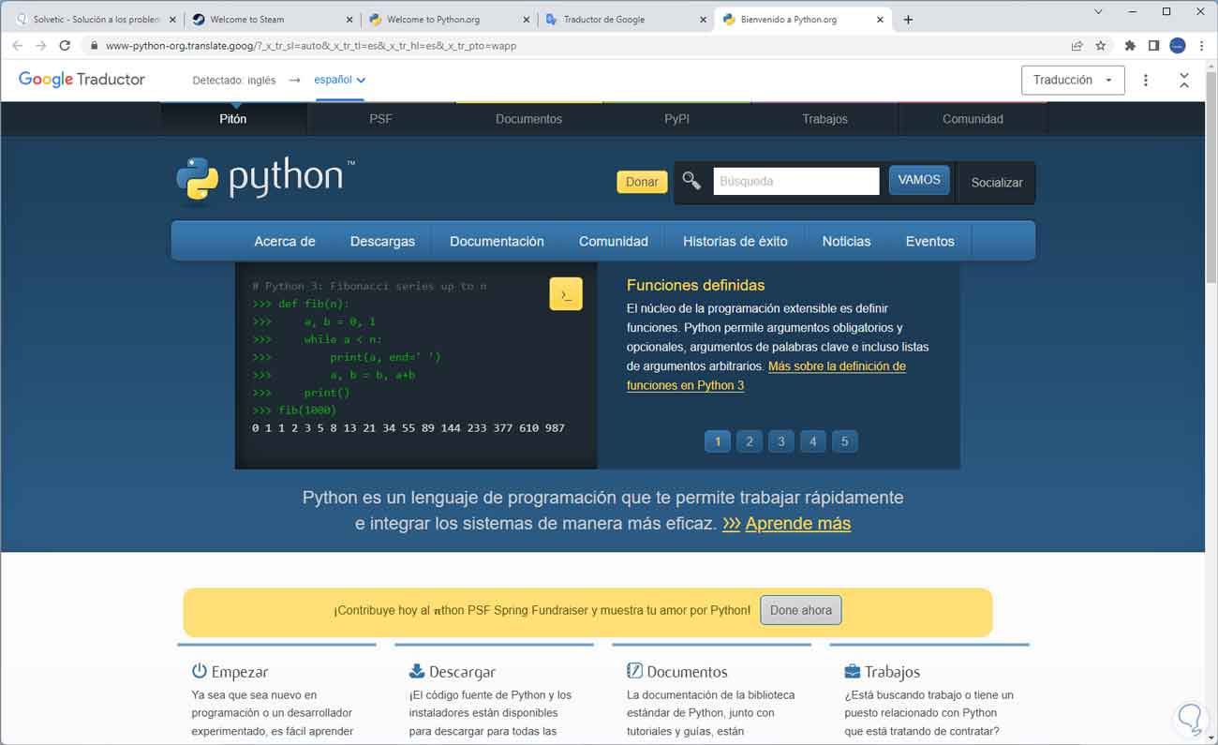Open Chrome's three-dot menu
Screen dimensions: 1218x745
coord(1201,45)
